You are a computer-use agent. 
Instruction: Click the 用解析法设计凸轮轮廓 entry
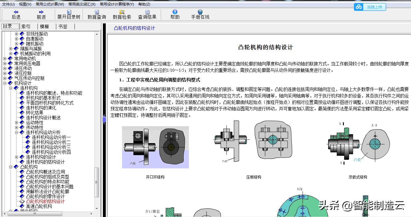tap(48, 191)
